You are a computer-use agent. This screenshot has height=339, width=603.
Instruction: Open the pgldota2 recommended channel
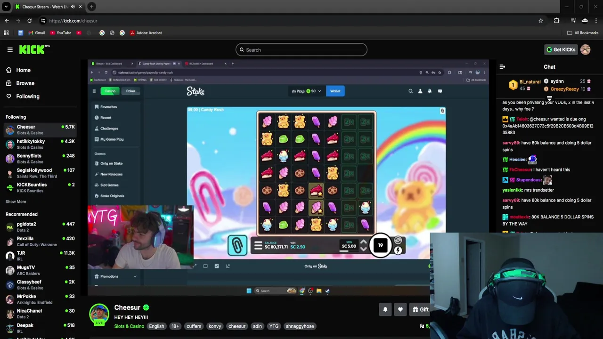[x=40, y=227]
